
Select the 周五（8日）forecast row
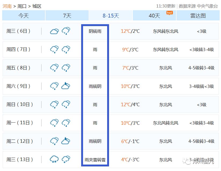click(x=18, y=68)
